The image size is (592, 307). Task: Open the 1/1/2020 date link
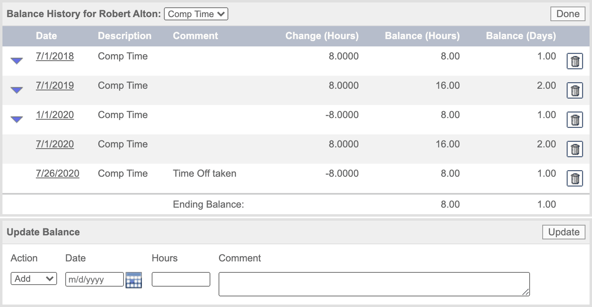tap(55, 115)
